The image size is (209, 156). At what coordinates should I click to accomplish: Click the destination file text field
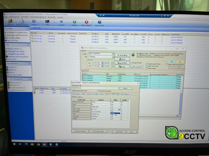coord(95,88)
